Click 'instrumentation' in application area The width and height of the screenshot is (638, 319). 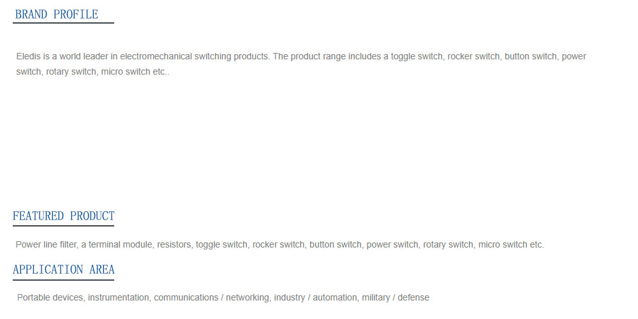click(119, 297)
